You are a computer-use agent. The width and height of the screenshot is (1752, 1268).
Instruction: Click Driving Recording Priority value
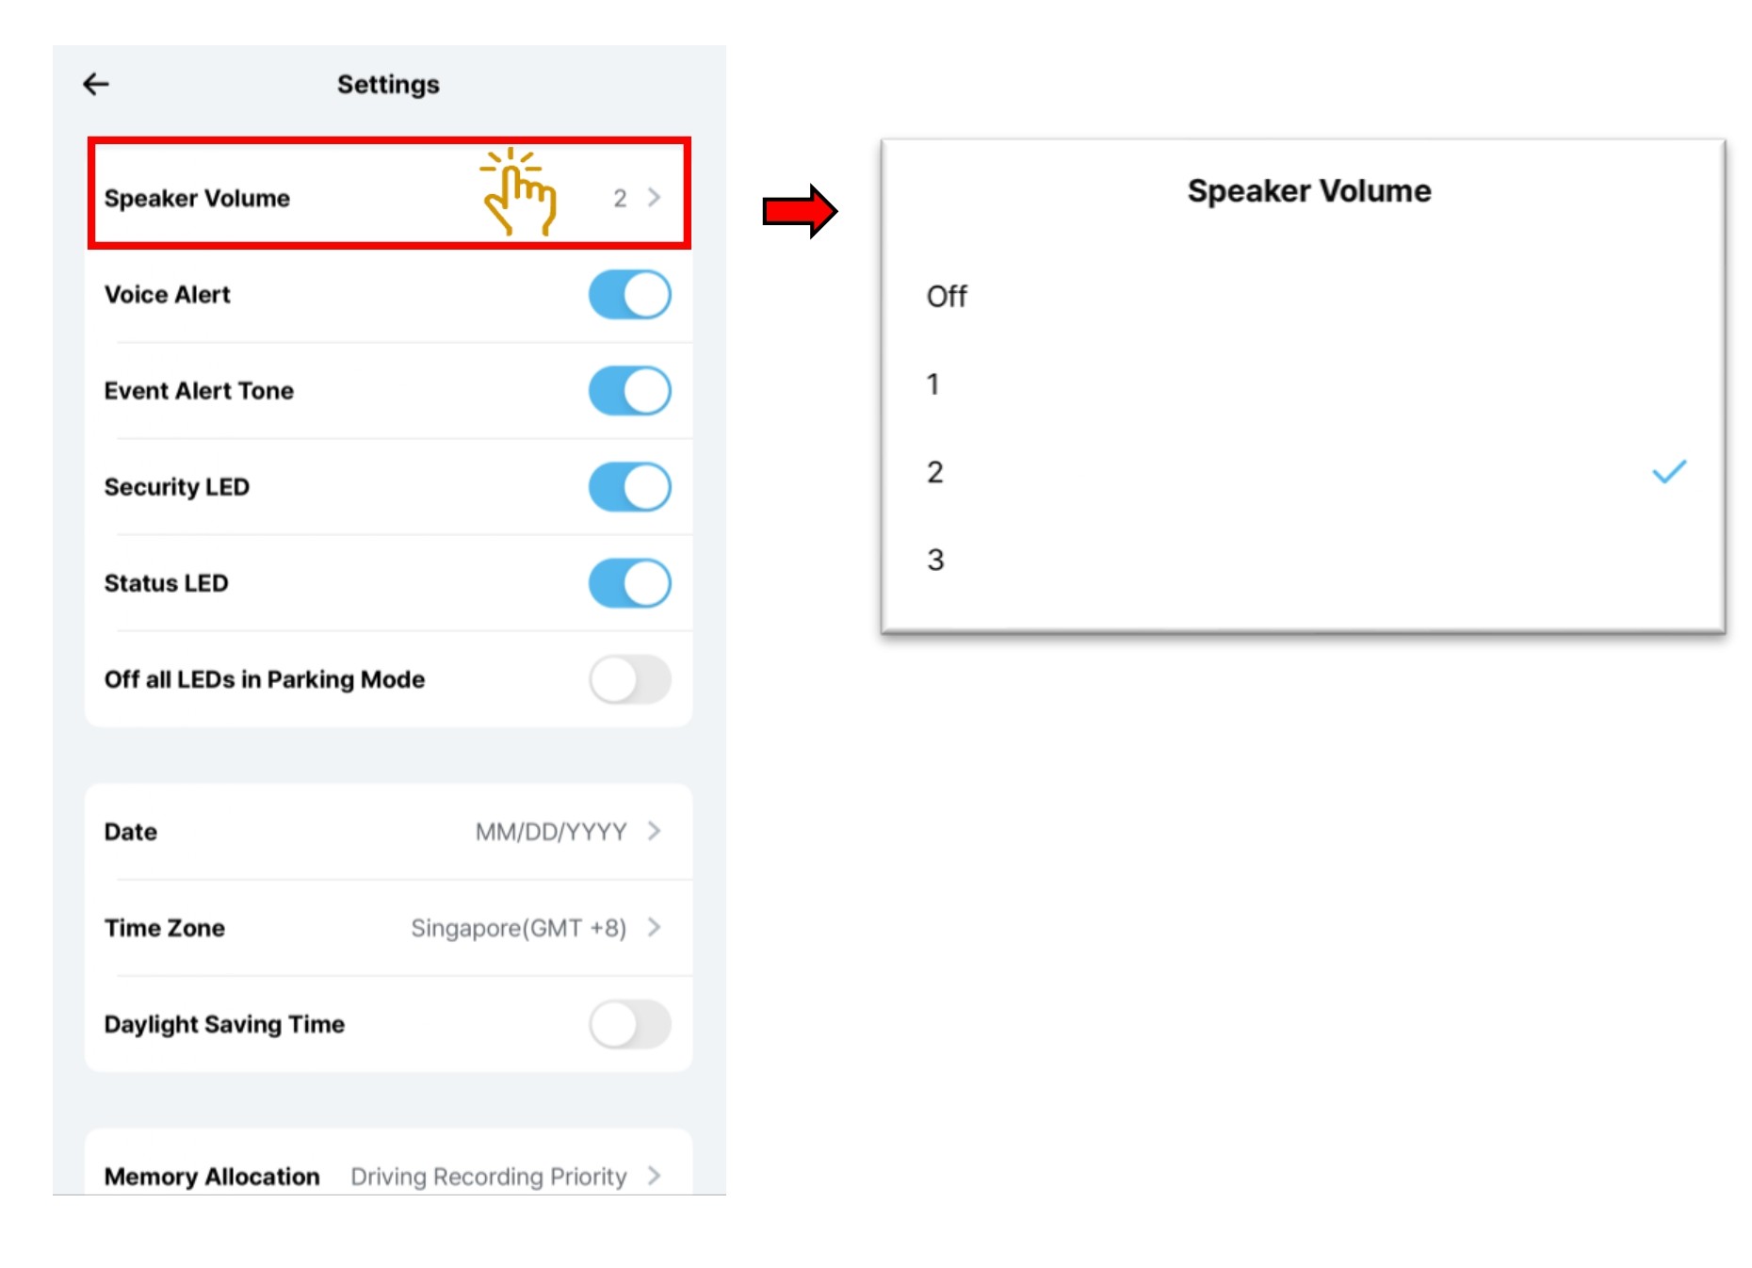point(488,1177)
